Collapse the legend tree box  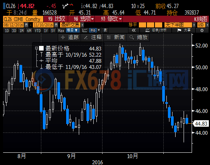click(x=36, y=48)
